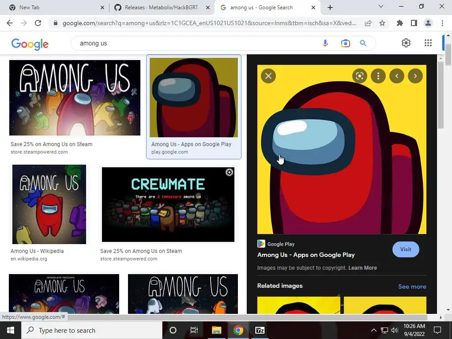Close the image preview panel
The width and height of the screenshot is (452, 339).
click(268, 76)
